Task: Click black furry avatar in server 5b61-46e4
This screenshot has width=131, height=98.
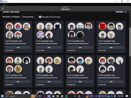Action: 80,35
